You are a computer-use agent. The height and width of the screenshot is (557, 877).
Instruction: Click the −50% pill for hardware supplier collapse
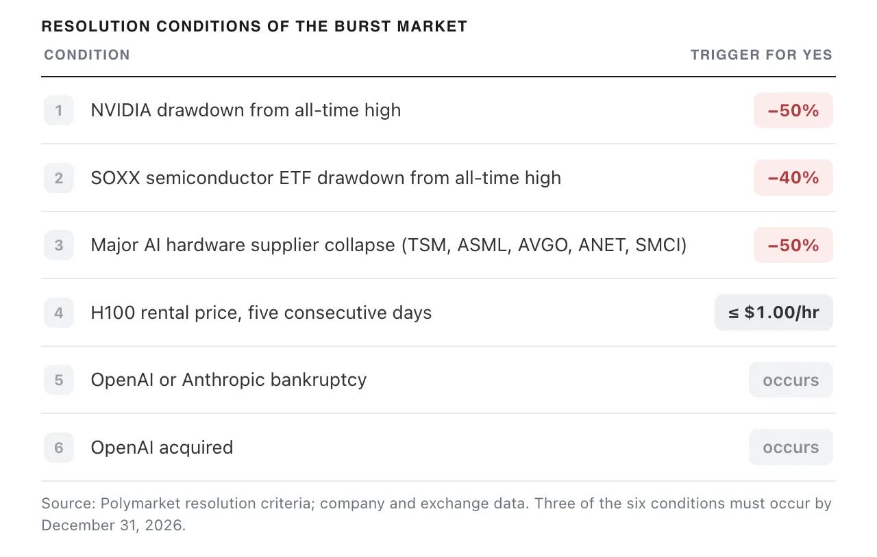tap(793, 245)
